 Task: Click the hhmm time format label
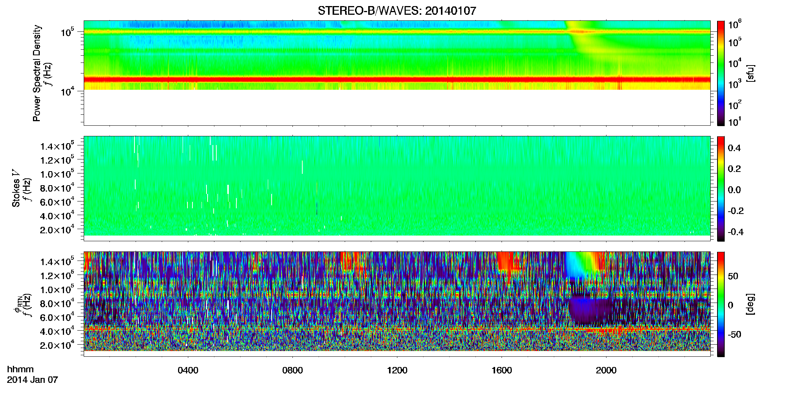(x=20, y=370)
